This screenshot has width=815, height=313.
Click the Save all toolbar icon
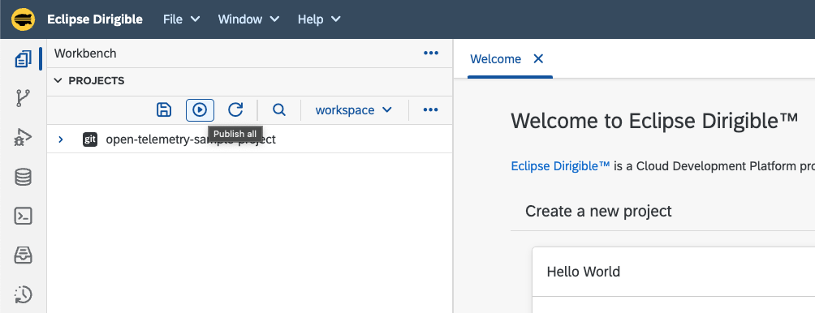pyautogui.click(x=164, y=110)
